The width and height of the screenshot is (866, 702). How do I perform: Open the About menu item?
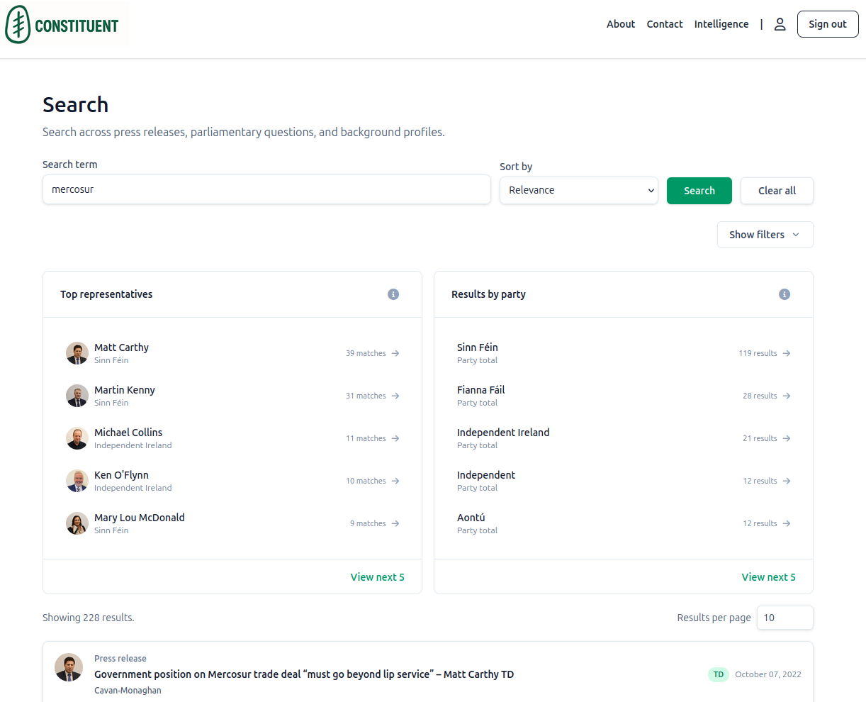[x=621, y=23]
